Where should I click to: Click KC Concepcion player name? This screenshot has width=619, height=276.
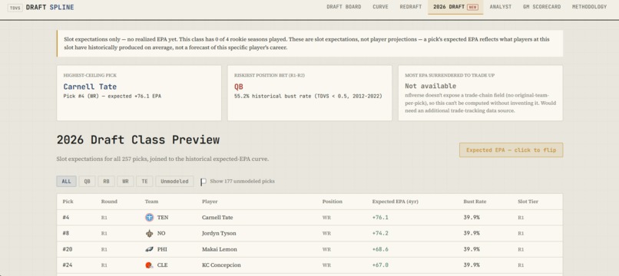221,265
